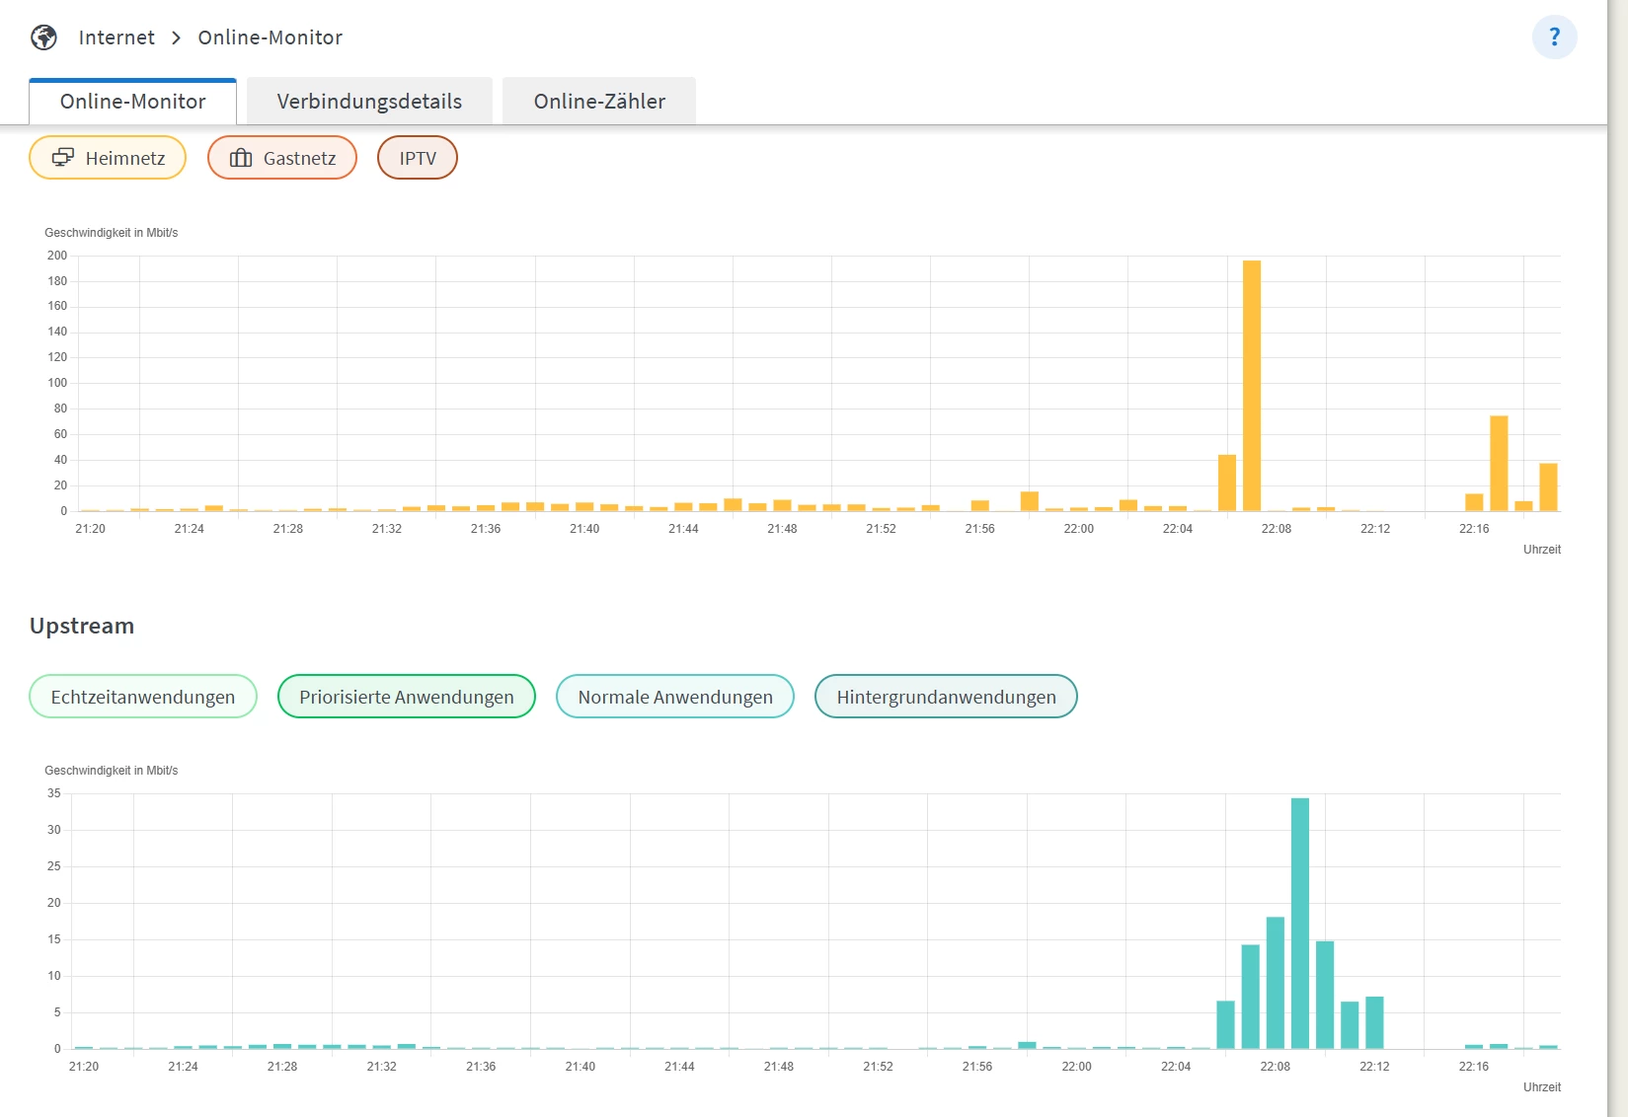
Task: Click the Uhrzeit label under downstream chart
Action: (x=1542, y=550)
